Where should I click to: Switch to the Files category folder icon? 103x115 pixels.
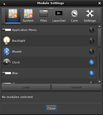pyautogui.click(x=44, y=13)
